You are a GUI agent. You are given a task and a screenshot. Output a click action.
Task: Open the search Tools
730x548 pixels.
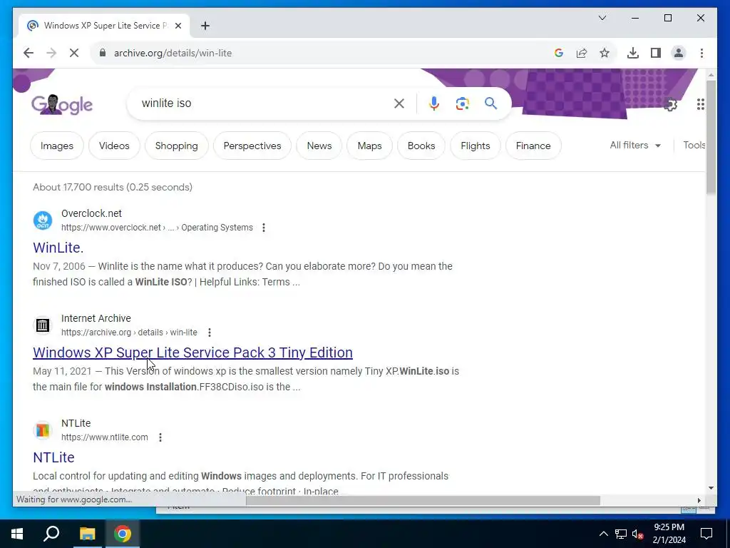point(694,146)
